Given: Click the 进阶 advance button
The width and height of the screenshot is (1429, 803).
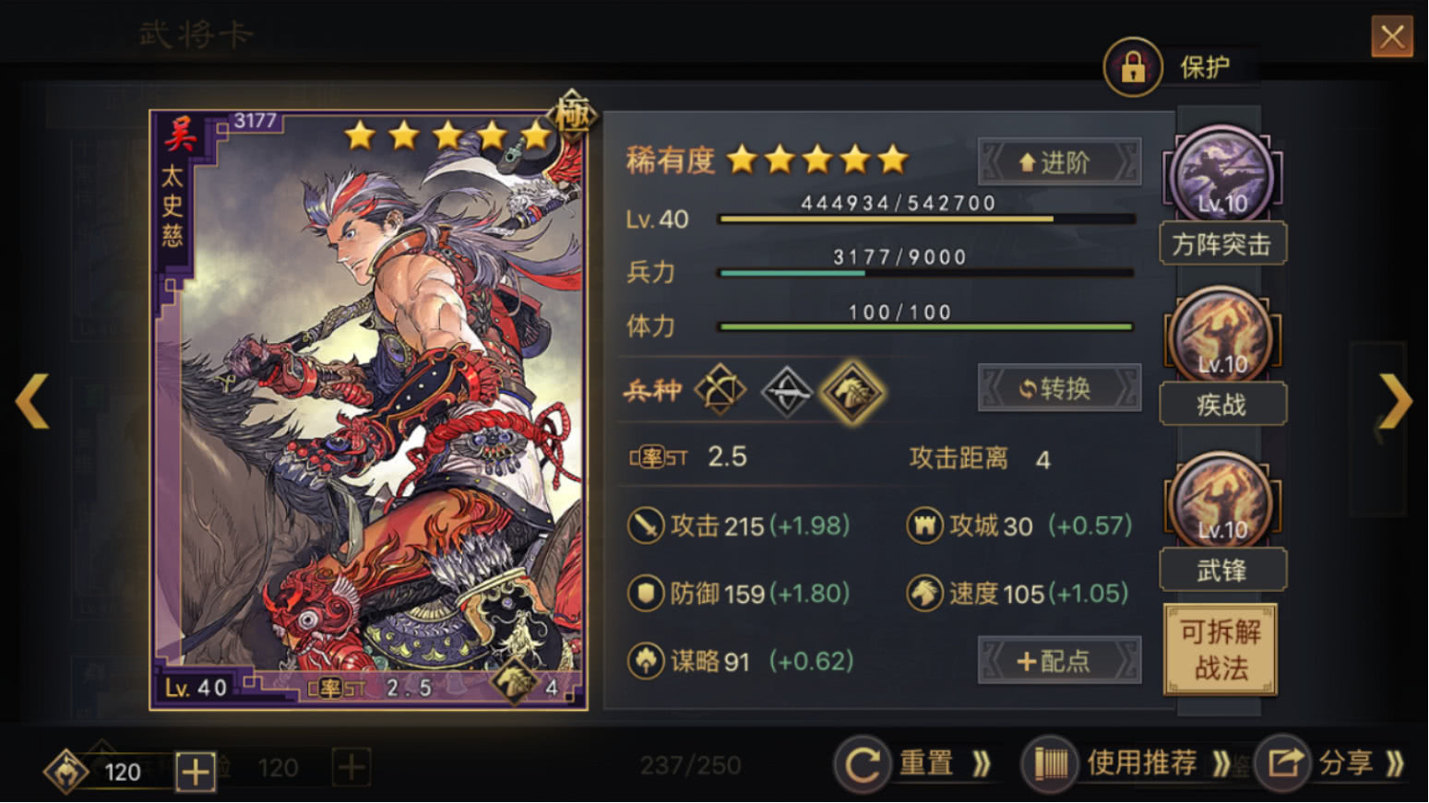Looking at the screenshot, I should tap(1059, 163).
